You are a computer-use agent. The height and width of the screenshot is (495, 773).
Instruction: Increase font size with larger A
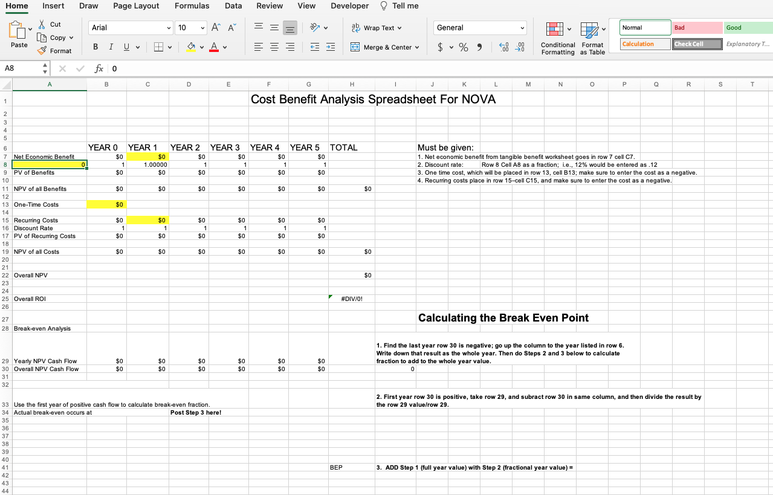pos(217,28)
